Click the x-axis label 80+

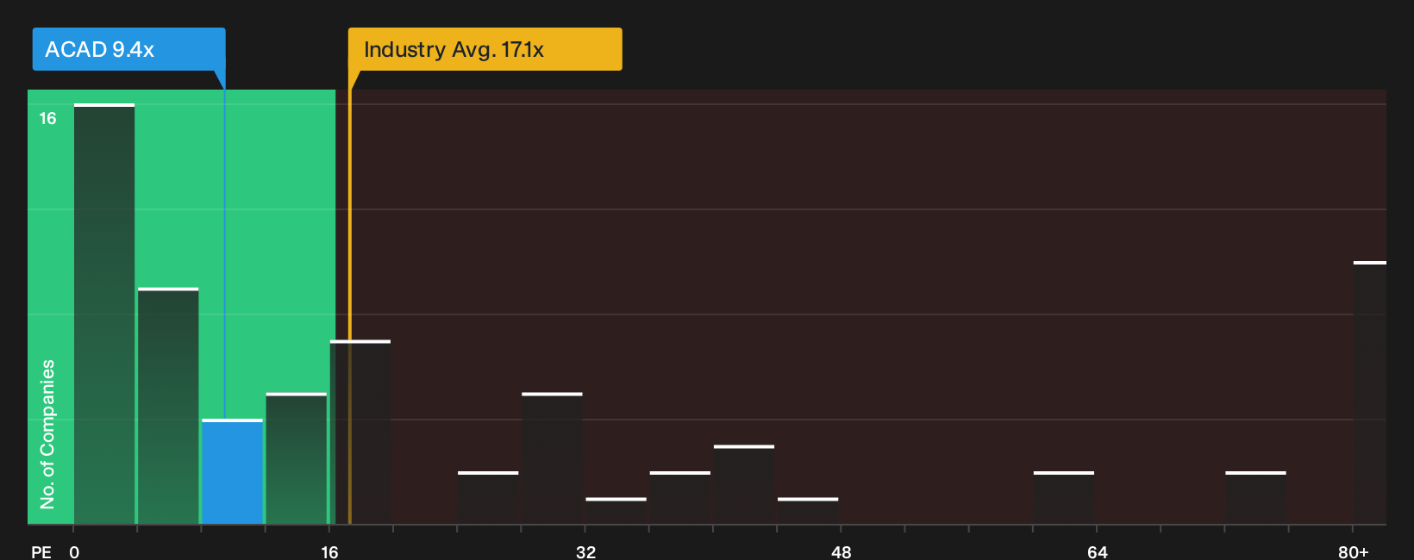coord(1353,551)
